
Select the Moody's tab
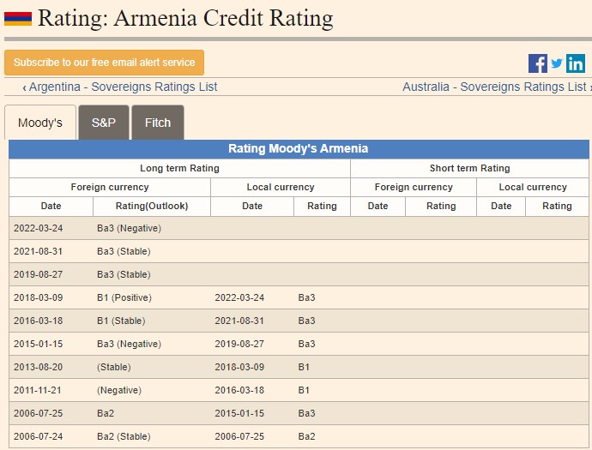(x=40, y=123)
